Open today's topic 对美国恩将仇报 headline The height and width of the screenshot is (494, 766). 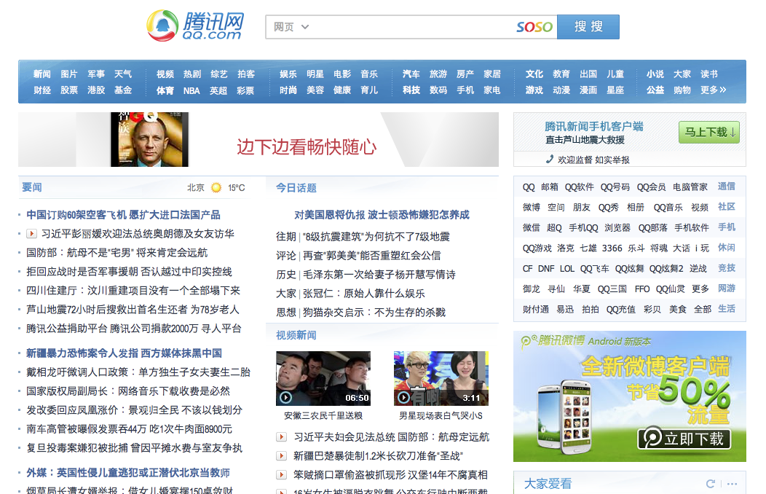pos(382,214)
